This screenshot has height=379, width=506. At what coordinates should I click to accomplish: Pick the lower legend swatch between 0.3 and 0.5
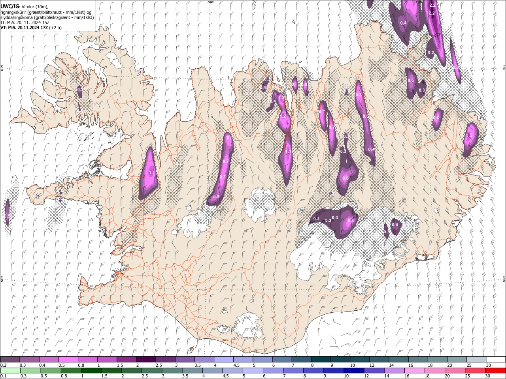[x=30, y=370]
